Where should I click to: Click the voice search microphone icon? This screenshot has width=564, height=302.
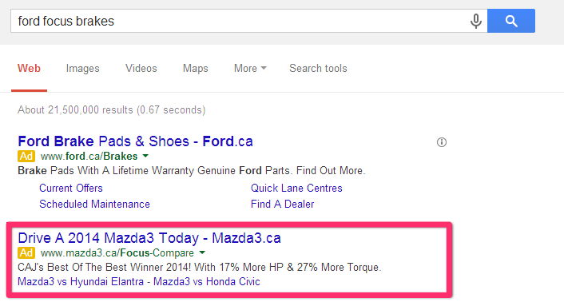coord(475,22)
